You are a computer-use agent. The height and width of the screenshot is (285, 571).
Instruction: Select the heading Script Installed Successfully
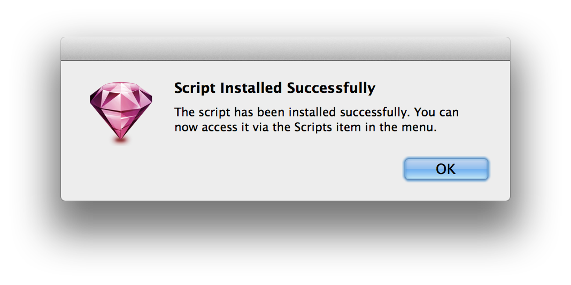pyautogui.click(x=275, y=89)
